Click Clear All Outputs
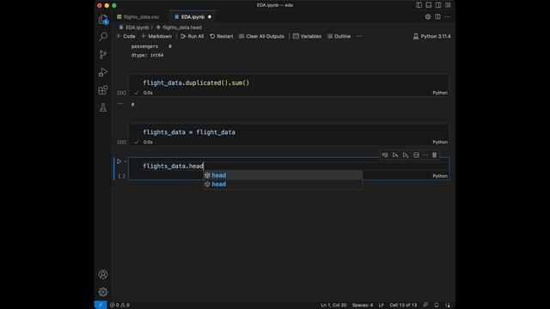 click(x=261, y=36)
